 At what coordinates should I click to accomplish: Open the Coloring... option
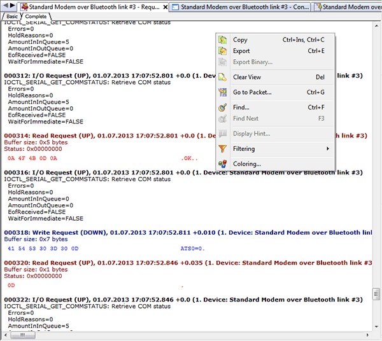[x=275, y=164]
